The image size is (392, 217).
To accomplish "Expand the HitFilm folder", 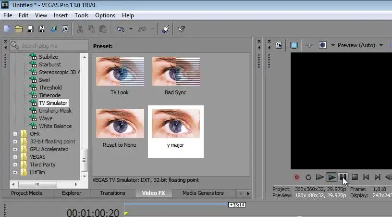I will click(x=15, y=172).
